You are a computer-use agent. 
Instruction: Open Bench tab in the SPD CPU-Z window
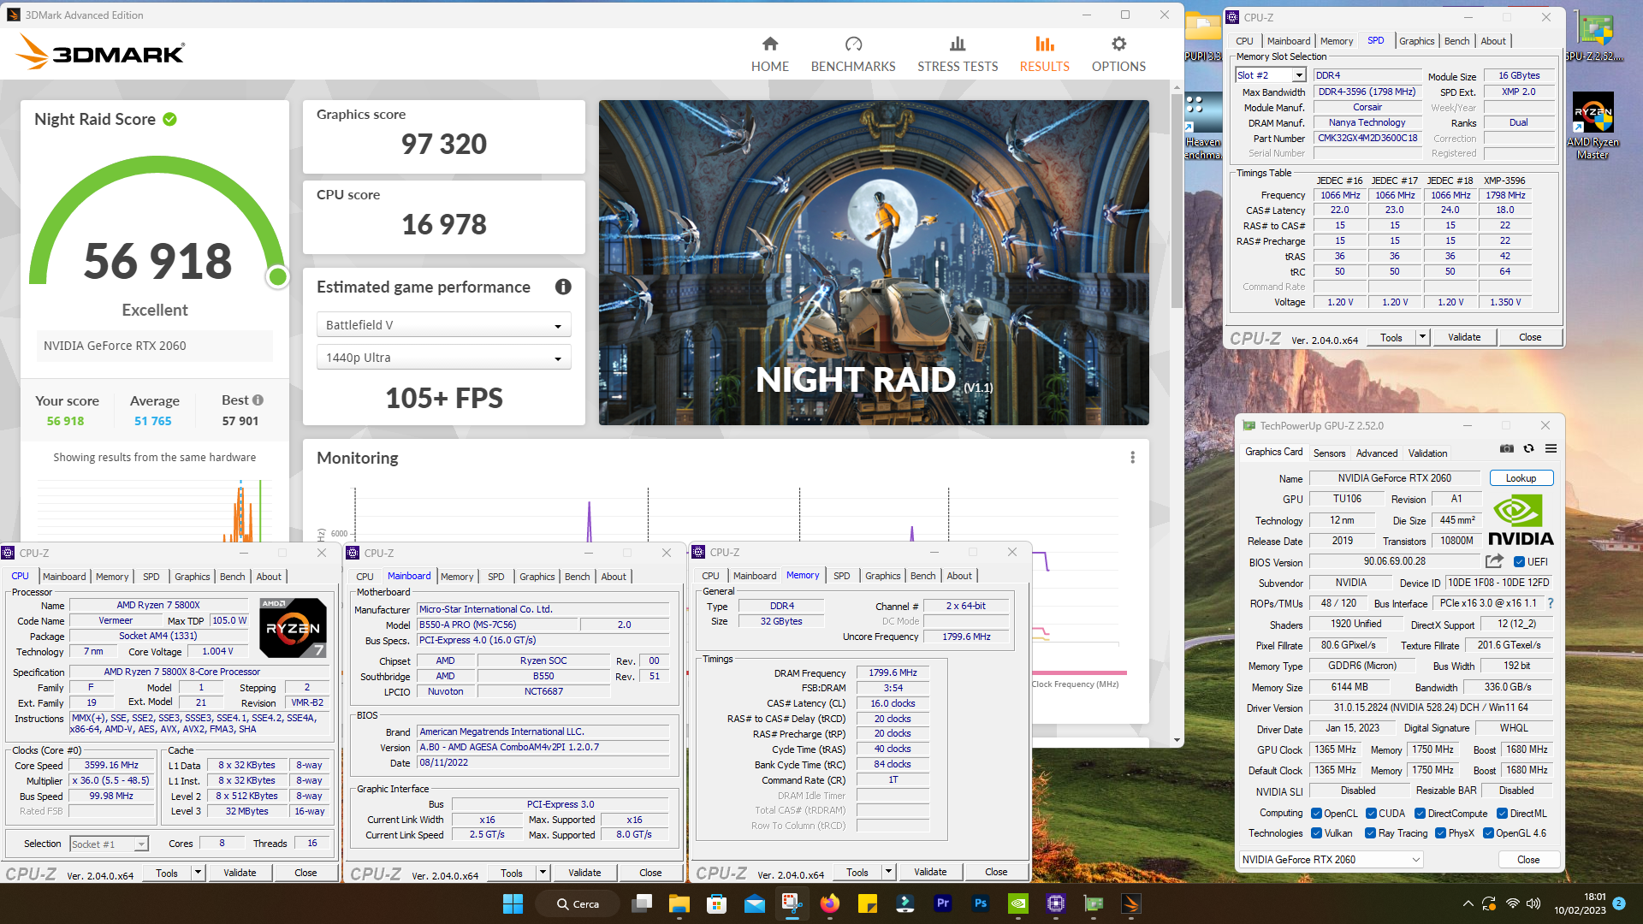click(x=1456, y=41)
